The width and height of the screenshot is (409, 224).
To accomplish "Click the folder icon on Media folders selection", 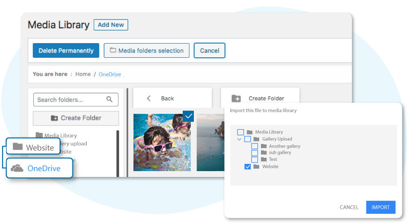I will pos(112,50).
